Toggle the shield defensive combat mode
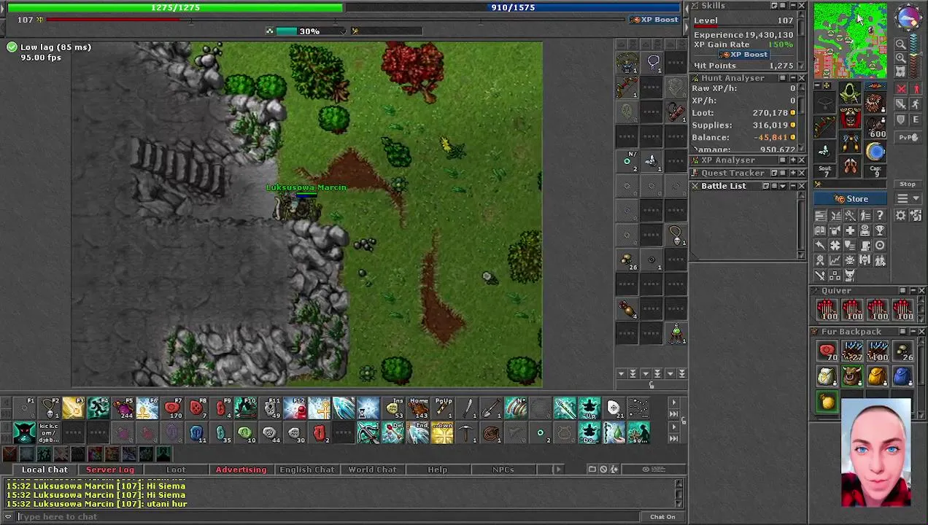 (901, 119)
